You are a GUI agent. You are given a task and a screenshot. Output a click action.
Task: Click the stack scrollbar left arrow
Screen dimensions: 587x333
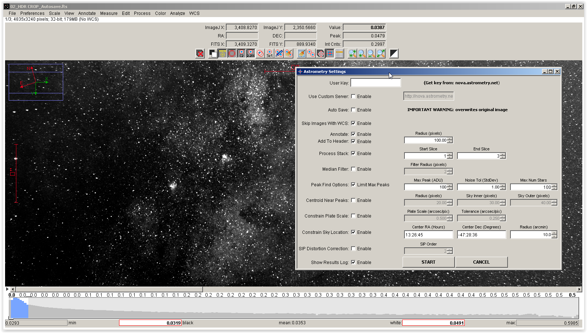click(13, 289)
